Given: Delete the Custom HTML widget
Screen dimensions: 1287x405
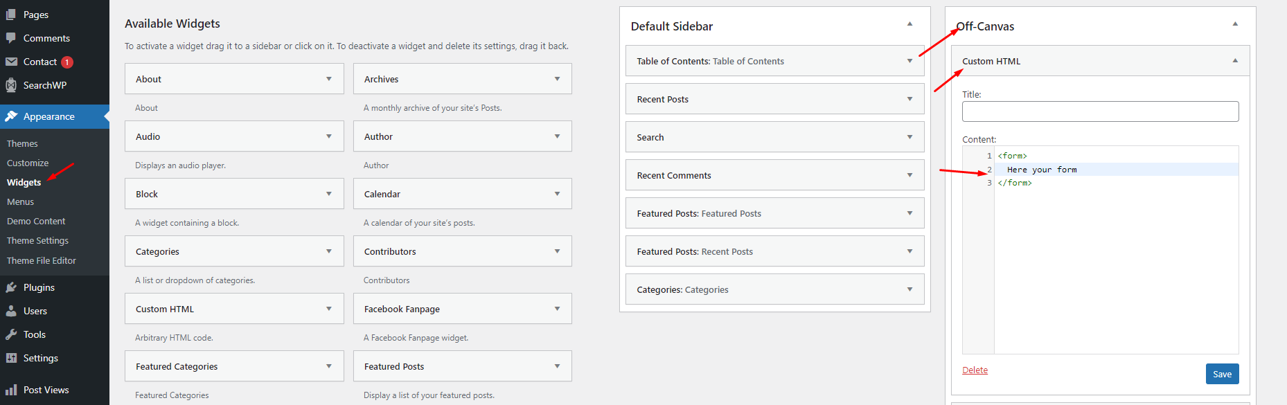Looking at the screenshot, I should tap(975, 370).
